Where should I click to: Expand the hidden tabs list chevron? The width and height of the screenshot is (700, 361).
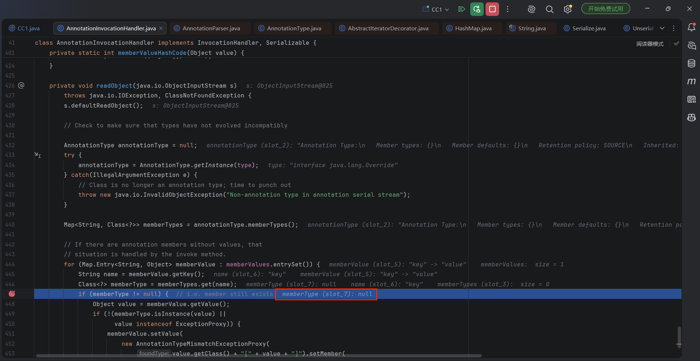662,28
